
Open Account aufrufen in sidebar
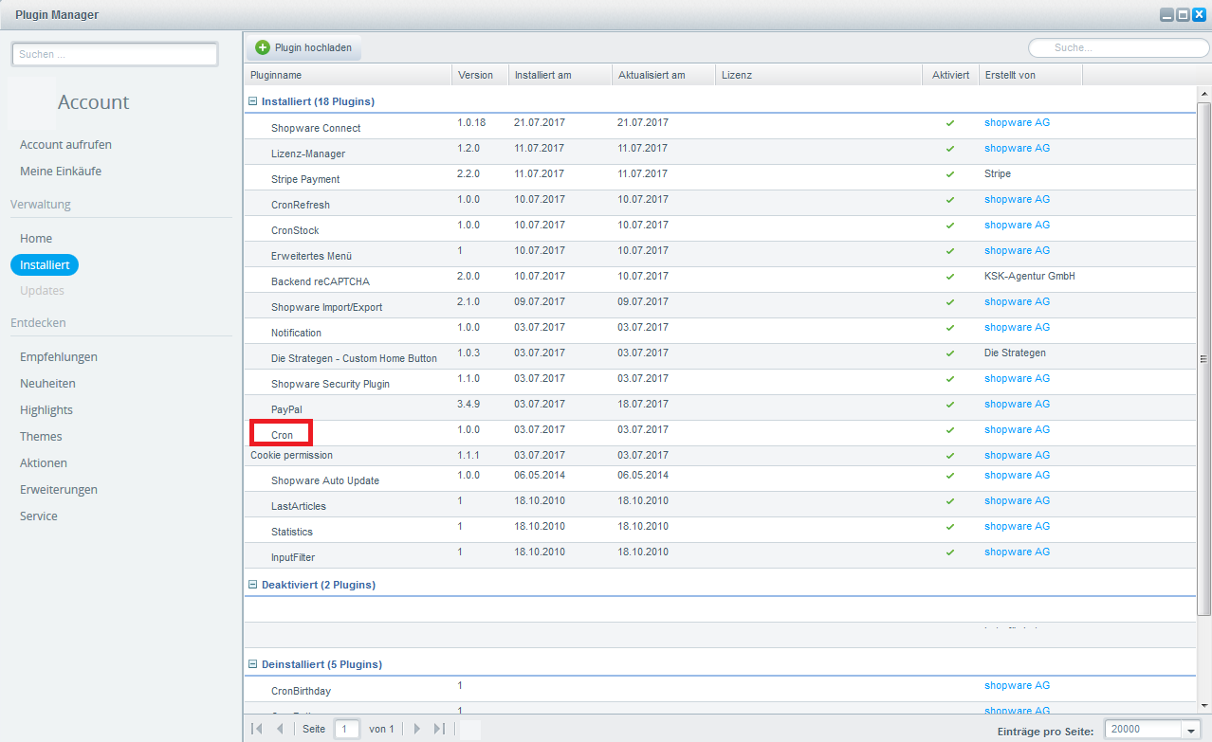click(65, 145)
